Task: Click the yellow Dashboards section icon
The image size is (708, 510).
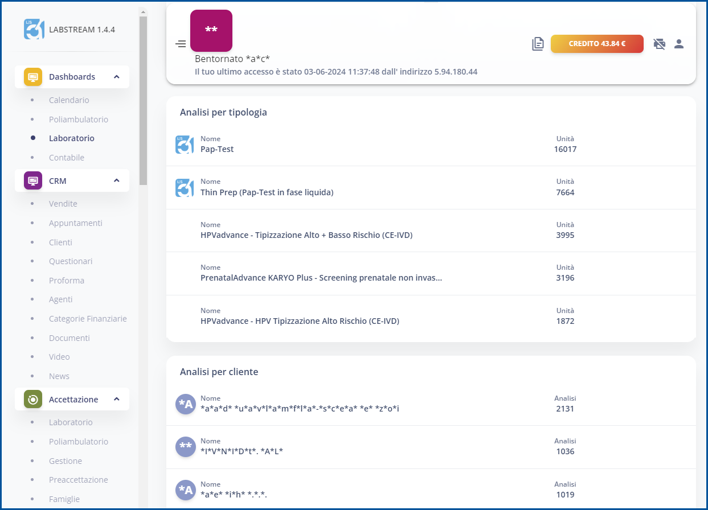Action: (33, 77)
